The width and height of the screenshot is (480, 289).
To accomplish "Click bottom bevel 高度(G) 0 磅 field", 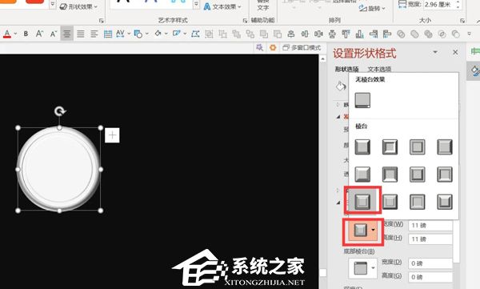I will 430,277.
